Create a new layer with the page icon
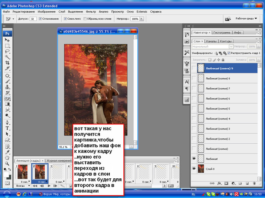Screen dimensions: 265x198 247,183
